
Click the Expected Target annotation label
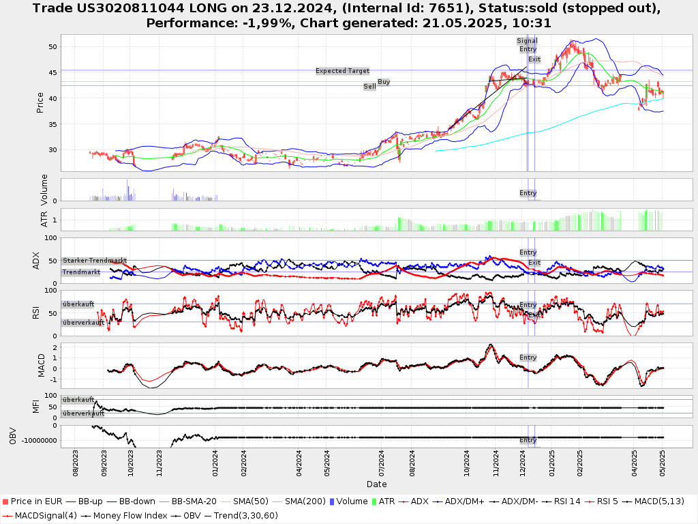(x=342, y=71)
